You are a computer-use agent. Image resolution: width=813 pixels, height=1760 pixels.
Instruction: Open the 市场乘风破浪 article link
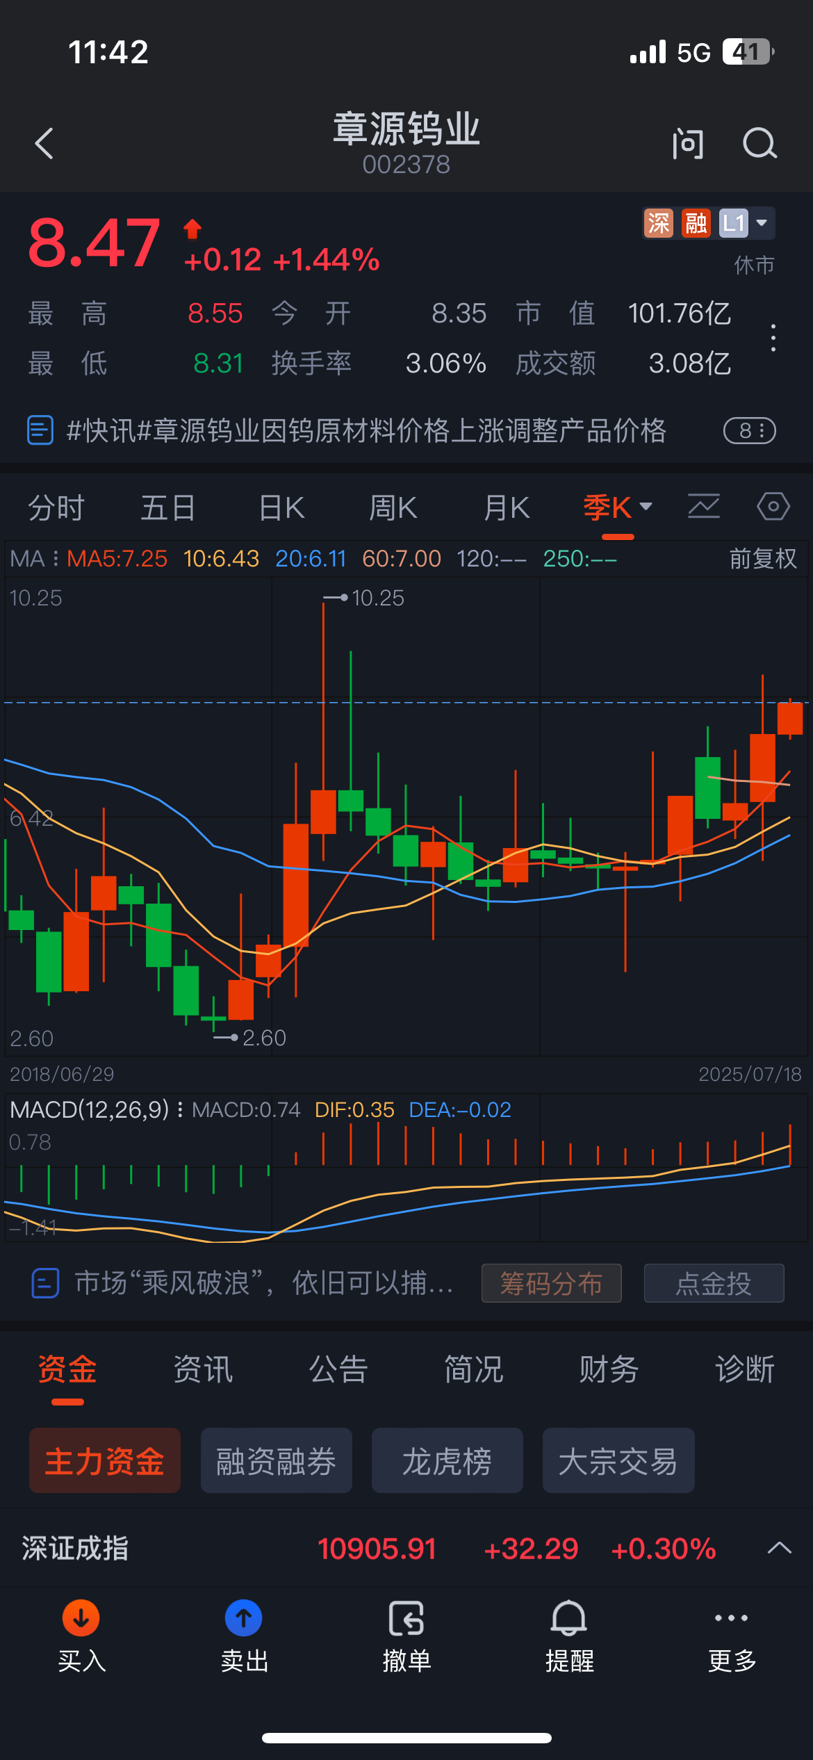[x=264, y=1282]
